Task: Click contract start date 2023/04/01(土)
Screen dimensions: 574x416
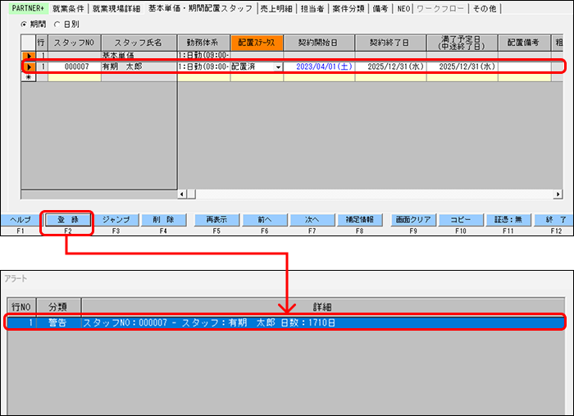Action: pos(319,66)
